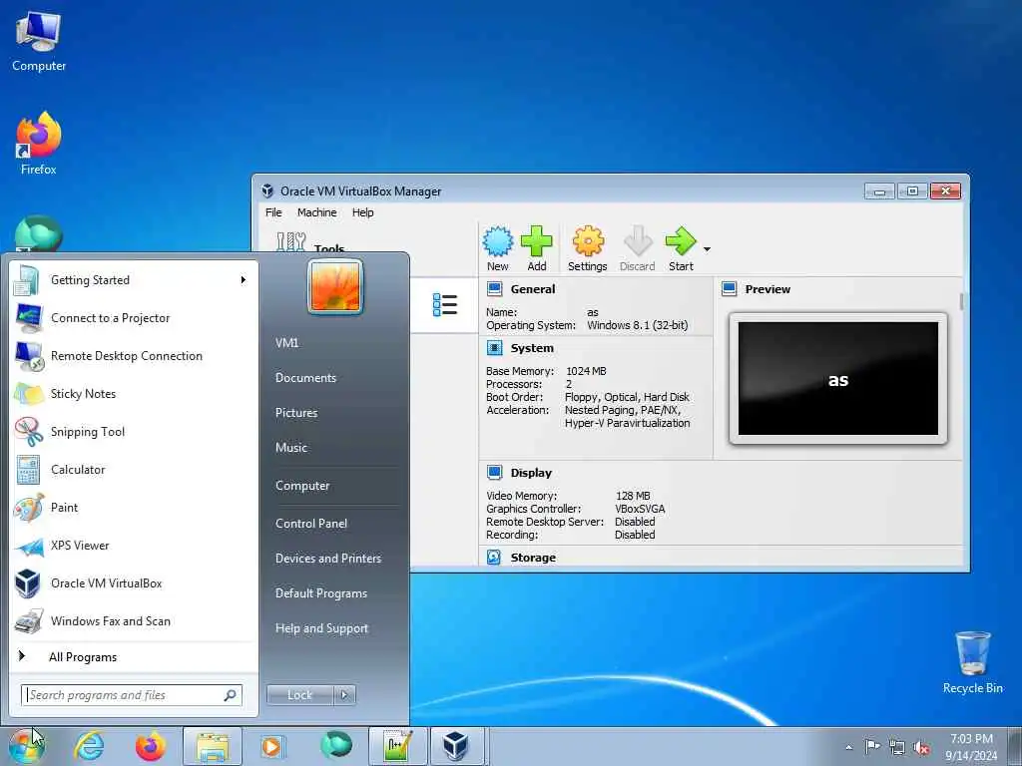Click the Preview section icon
This screenshot has height=766, width=1022.
[x=730, y=289]
